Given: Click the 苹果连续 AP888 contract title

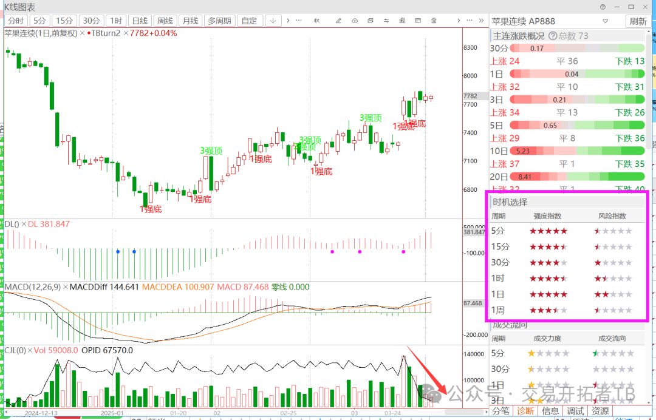Looking at the screenshot, I should tap(524, 21).
